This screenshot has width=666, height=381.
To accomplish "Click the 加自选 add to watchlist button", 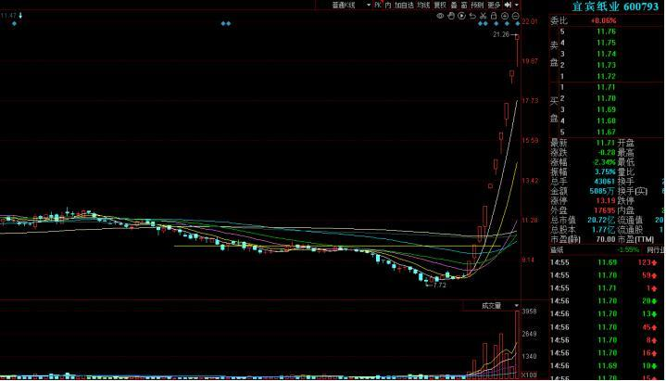I will (404, 5).
